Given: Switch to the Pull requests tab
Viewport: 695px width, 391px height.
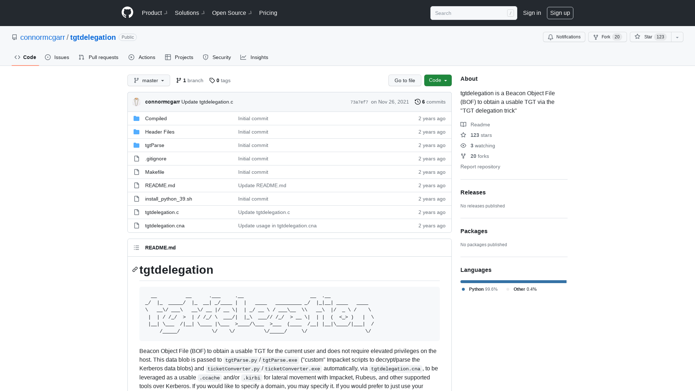Looking at the screenshot, I should click(98, 57).
